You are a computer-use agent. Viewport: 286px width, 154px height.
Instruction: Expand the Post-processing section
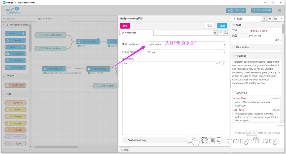[x=174, y=140]
